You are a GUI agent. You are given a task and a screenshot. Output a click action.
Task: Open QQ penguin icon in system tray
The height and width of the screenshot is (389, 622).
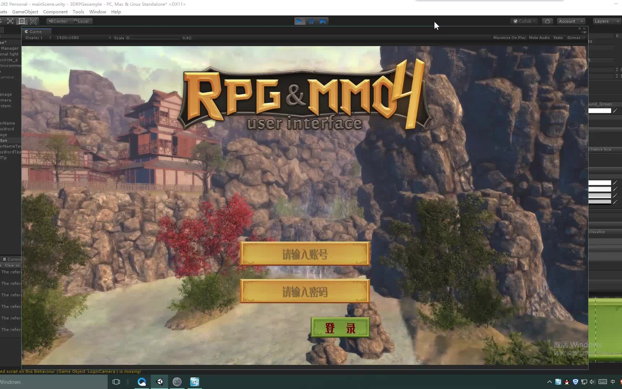pyautogui.click(x=567, y=382)
